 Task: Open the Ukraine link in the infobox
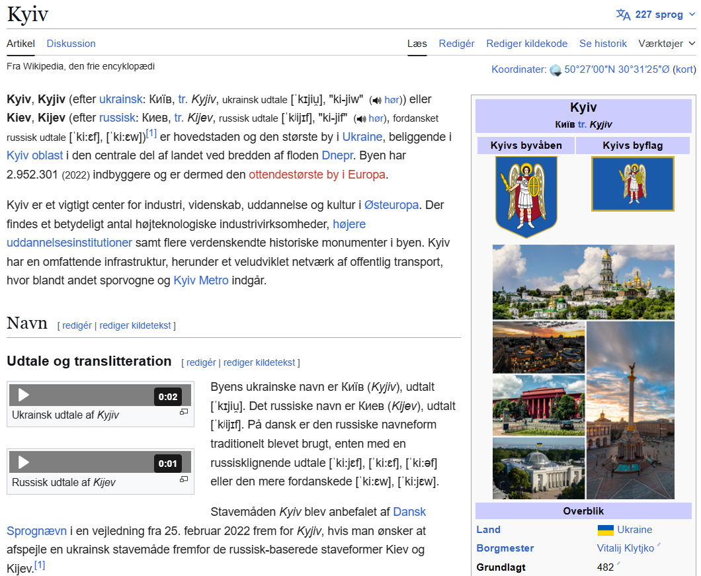pyautogui.click(x=634, y=530)
